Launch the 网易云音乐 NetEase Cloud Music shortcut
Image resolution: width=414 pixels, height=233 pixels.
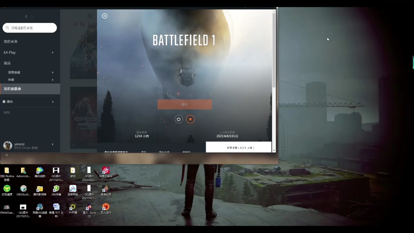coord(106,172)
